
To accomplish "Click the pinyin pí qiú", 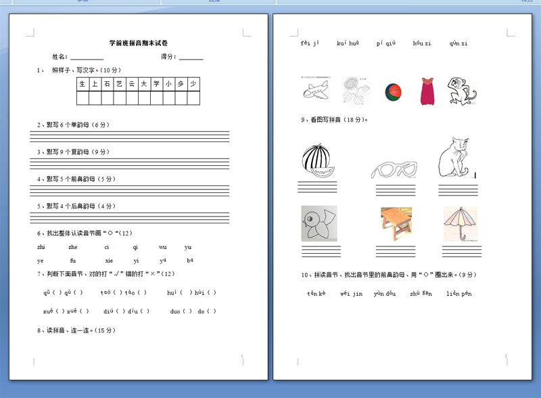I will (x=385, y=43).
